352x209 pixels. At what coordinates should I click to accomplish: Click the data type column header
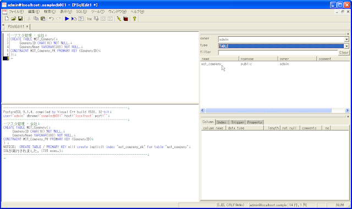[245, 128]
